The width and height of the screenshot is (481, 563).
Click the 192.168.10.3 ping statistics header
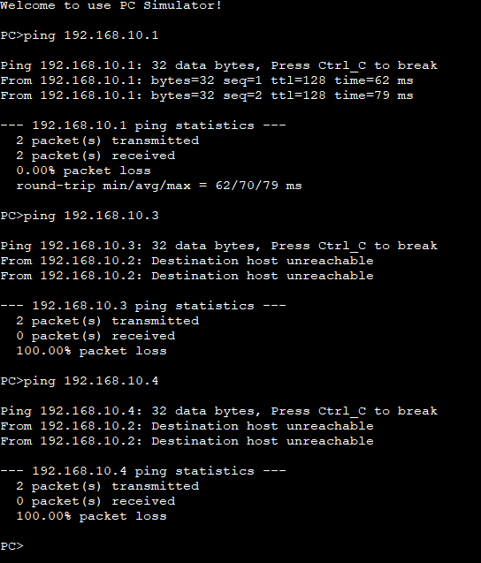143,306
